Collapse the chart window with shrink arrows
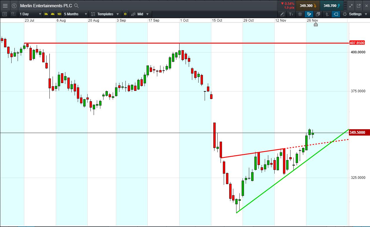The width and height of the screenshot is (370, 227). [x=351, y=5]
